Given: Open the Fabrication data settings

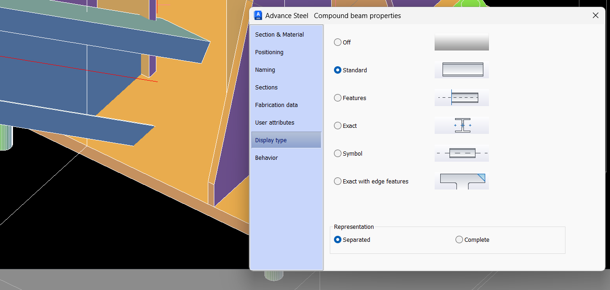Looking at the screenshot, I should [276, 105].
